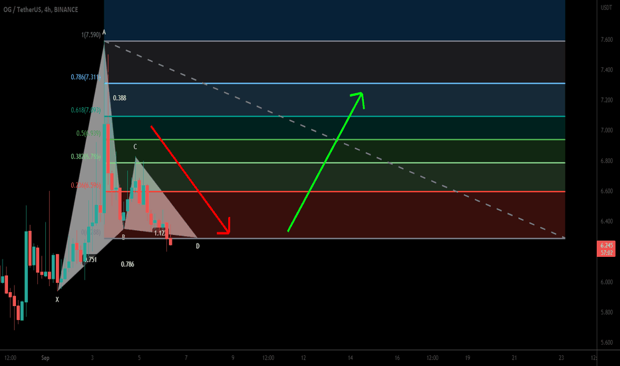The image size is (620, 366).
Task: Click the 7.000 price axis label
Action: [x=607, y=130]
